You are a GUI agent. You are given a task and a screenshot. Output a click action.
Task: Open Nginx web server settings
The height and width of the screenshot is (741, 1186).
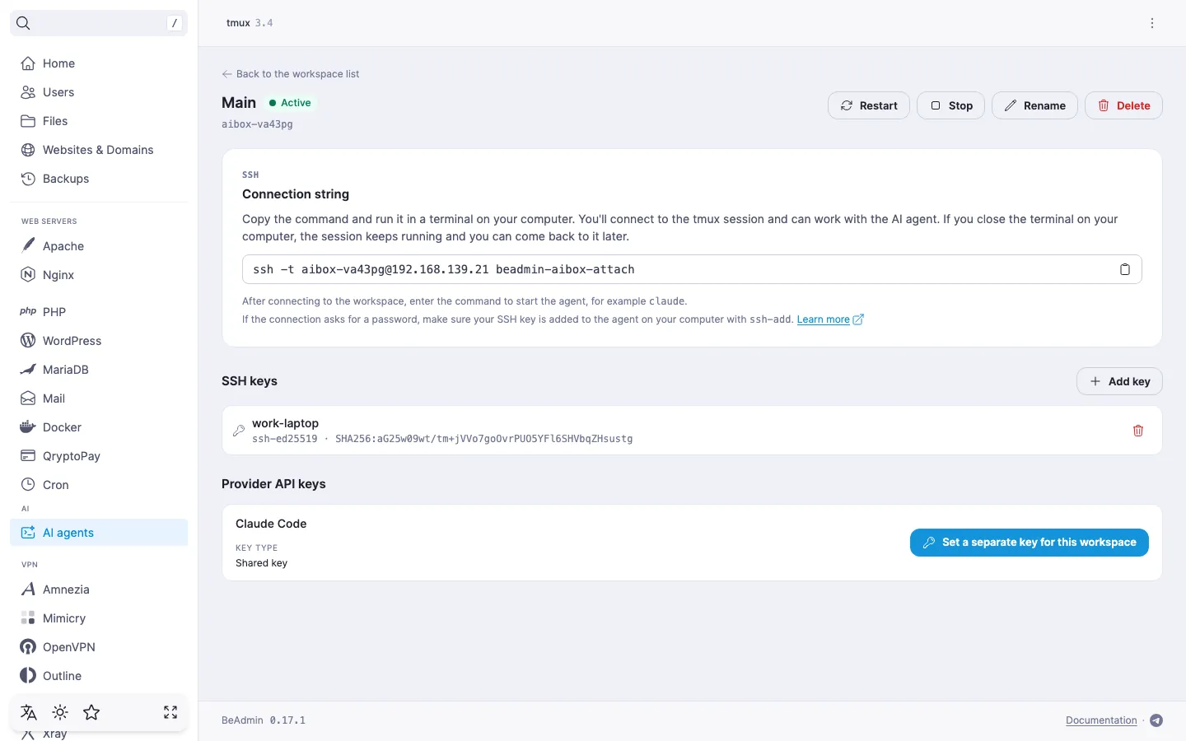coord(99,275)
